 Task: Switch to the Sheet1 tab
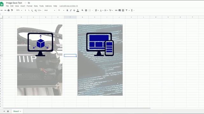16,111
